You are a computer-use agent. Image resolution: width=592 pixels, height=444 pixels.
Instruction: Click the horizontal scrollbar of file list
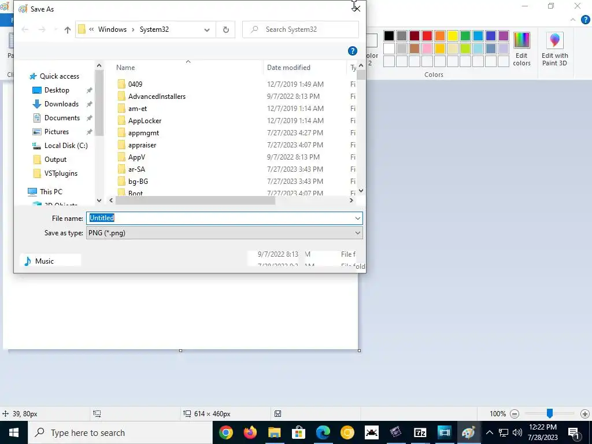coord(195,201)
